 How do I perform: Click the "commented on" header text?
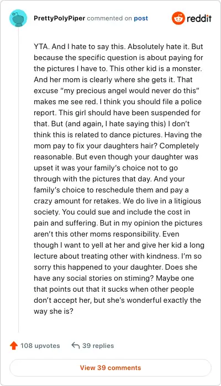109,18
